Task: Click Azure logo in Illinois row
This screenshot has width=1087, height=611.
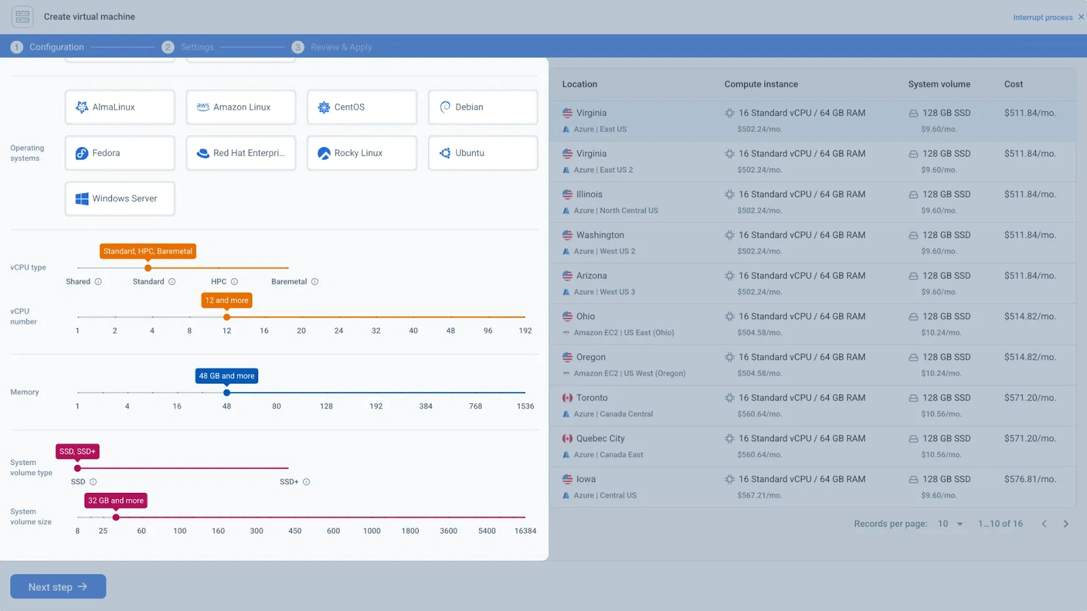Action: (566, 210)
